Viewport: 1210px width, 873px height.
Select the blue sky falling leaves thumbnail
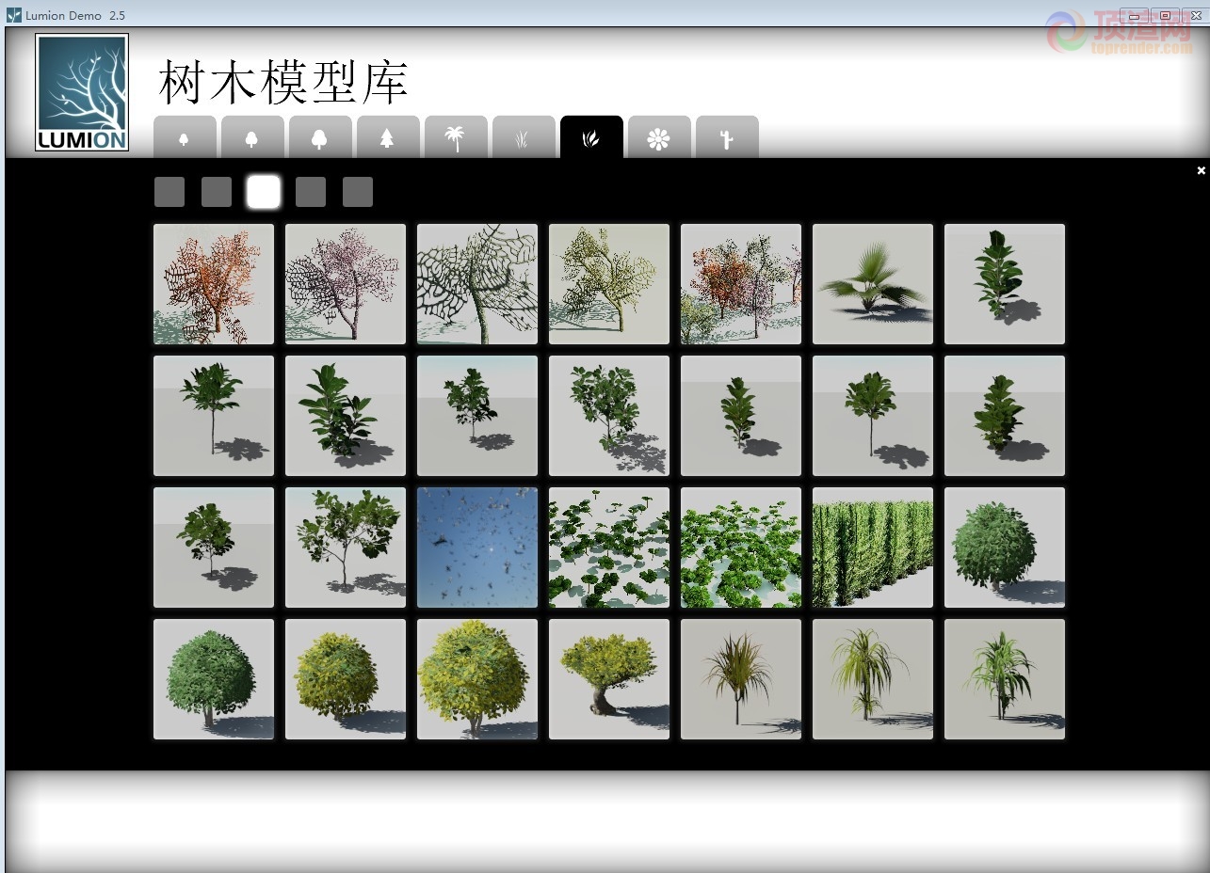(x=477, y=548)
